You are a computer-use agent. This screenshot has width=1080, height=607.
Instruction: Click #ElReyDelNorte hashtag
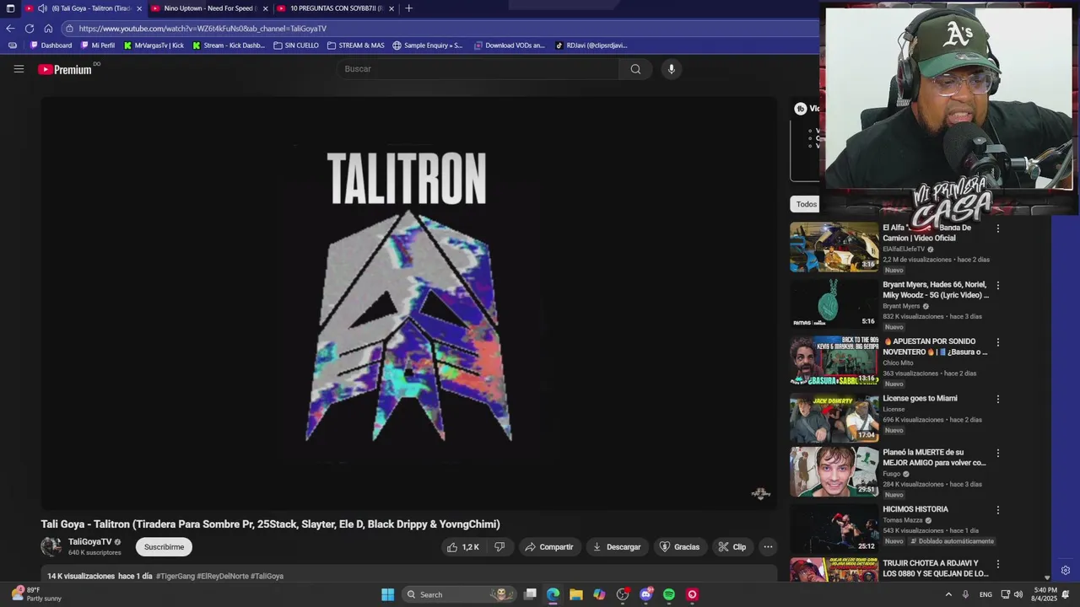(223, 576)
